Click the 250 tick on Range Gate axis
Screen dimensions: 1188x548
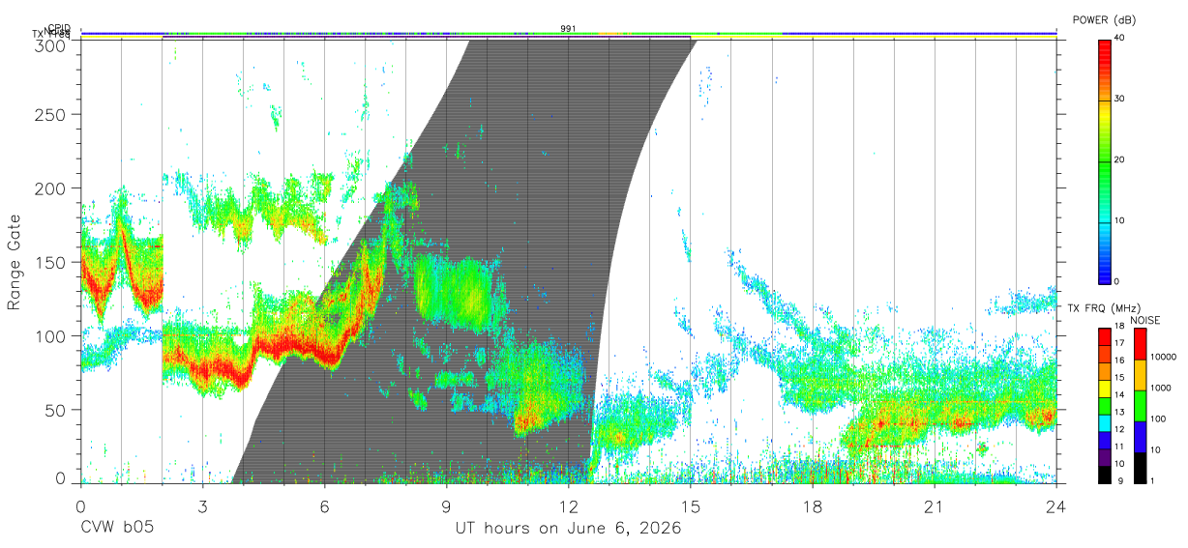[x=51, y=115]
